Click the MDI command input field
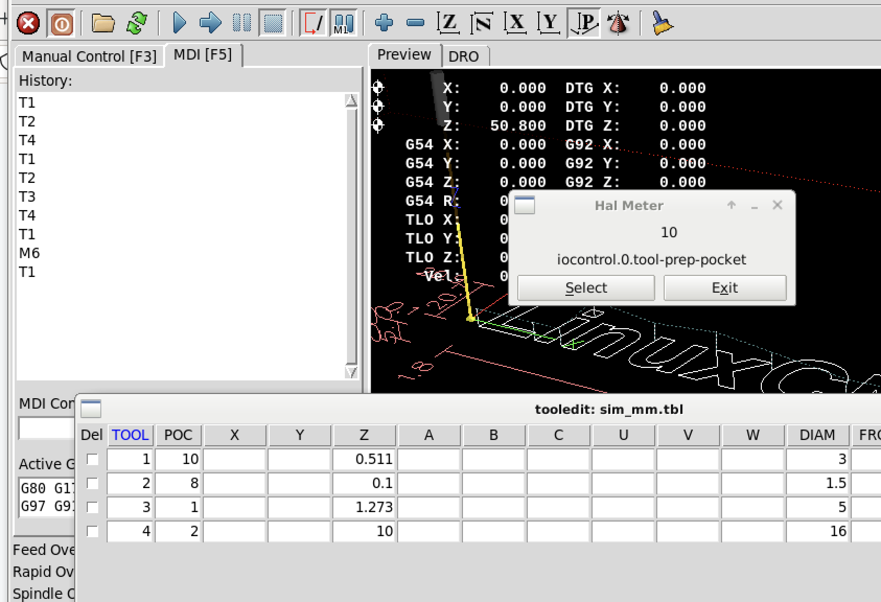Screen dimensions: 881x602 point(47,428)
